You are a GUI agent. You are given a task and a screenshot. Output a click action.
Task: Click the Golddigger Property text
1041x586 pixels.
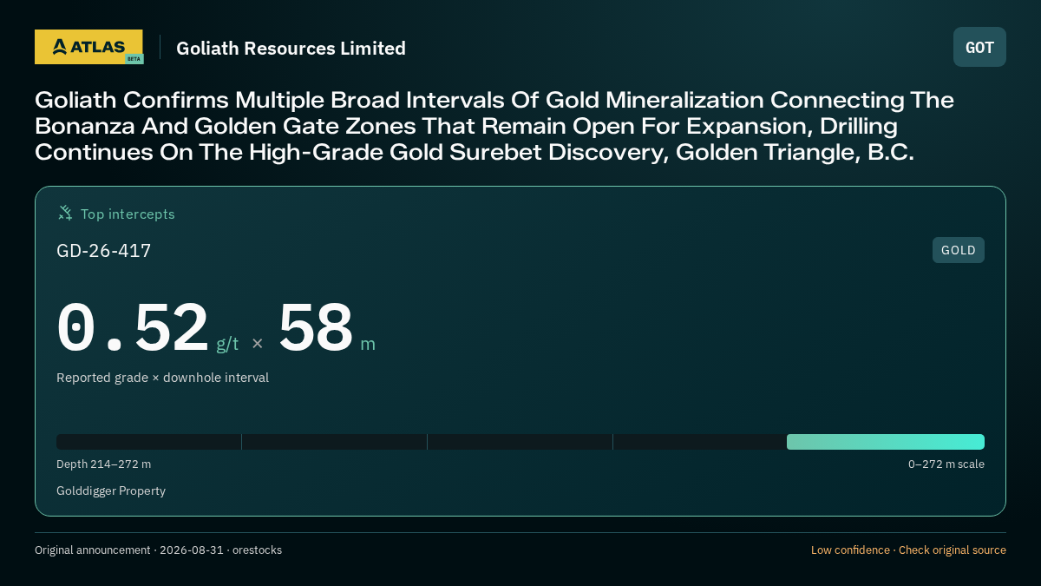click(x=111, y=491)
